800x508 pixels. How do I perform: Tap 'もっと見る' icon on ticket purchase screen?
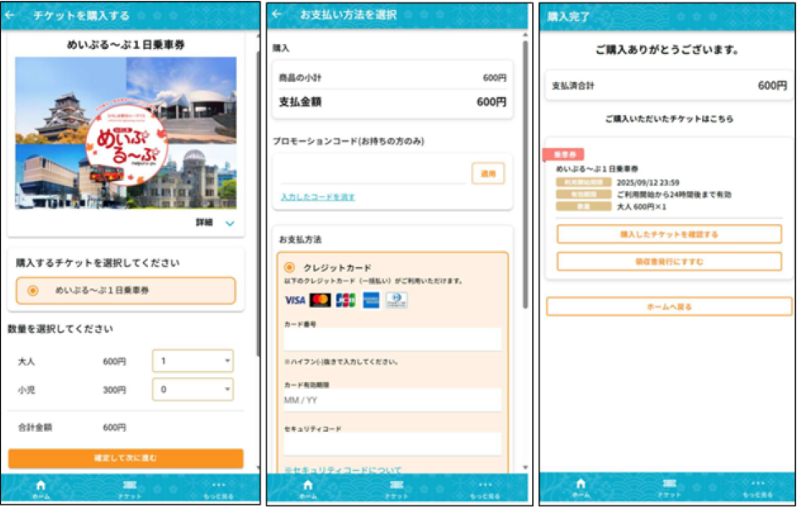click(x=217, y=488)
